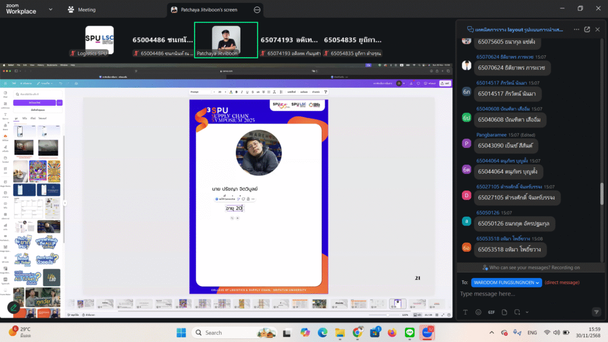Image resolution: width=608 pixels, height=342 pixels.
Task: Click the send message arrow icon
Action: [596, 312]
